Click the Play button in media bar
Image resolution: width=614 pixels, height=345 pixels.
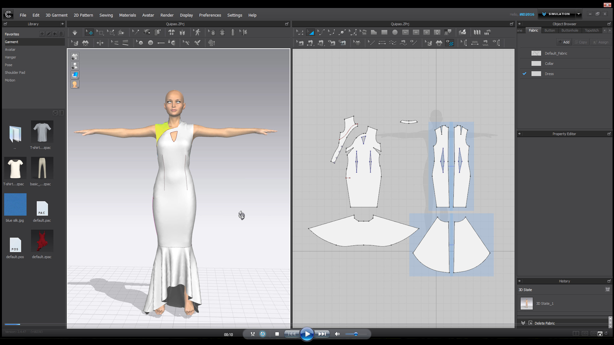pyautogui.click(x=307, y=334)
